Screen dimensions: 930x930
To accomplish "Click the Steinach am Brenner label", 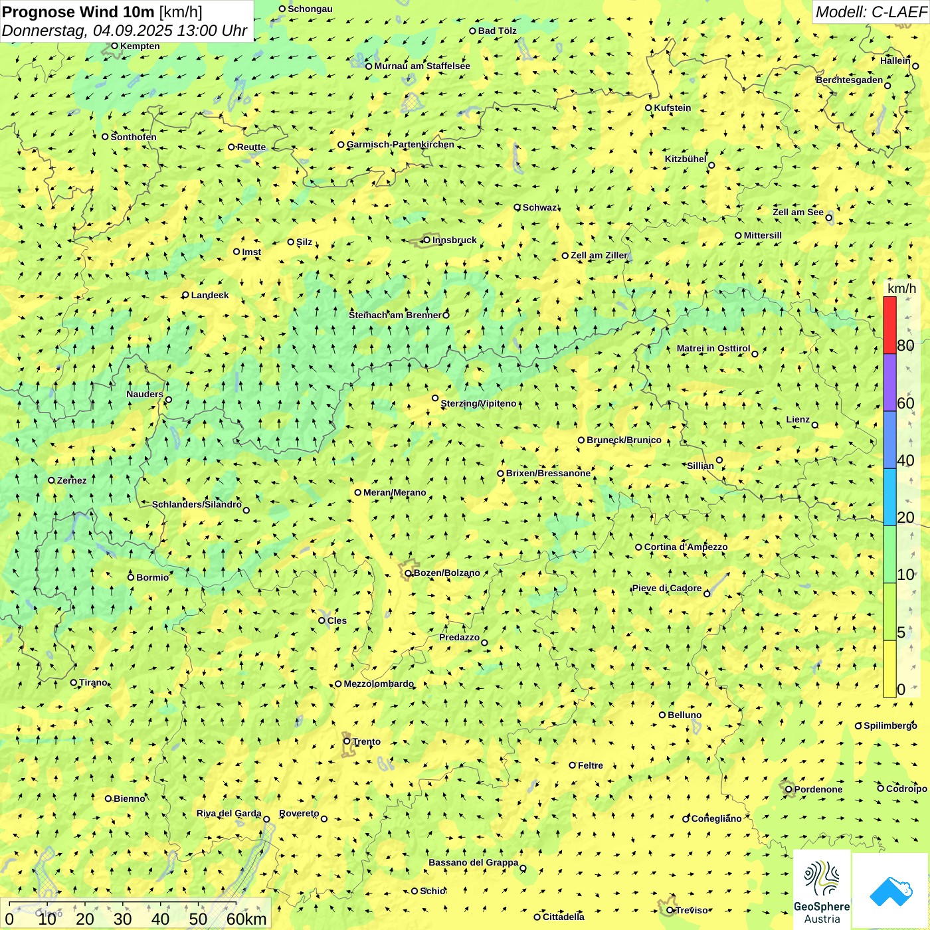I will click(x=395, y=315).
